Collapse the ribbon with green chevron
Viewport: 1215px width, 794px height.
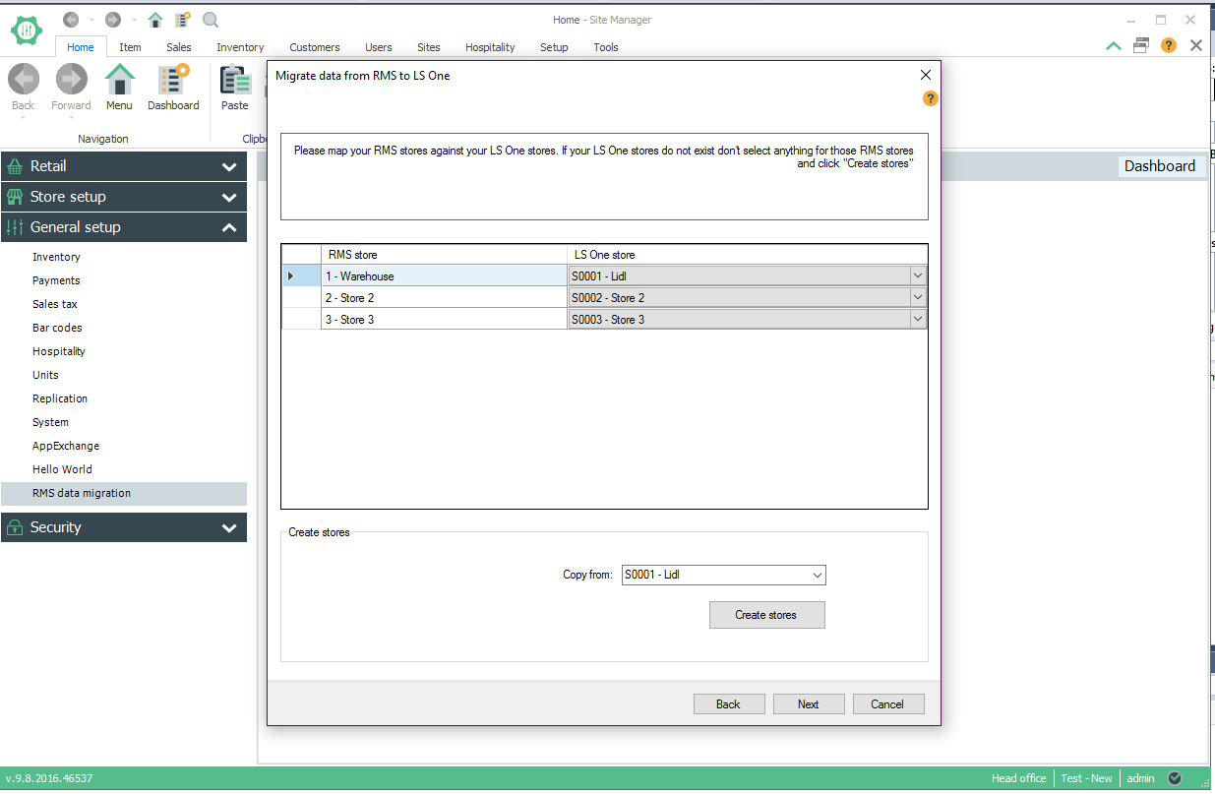pos(1113,45)
